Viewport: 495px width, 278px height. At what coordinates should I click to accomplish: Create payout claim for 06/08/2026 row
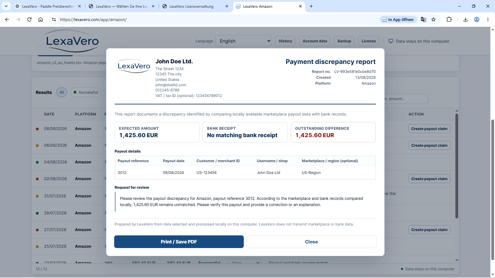[x=429, y=145]
